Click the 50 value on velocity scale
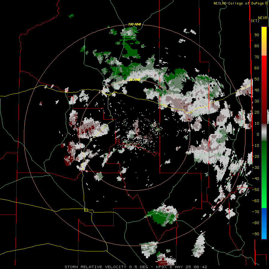This screenshot has height=269, width=269. pyautogui.click(x=257, y=79)
